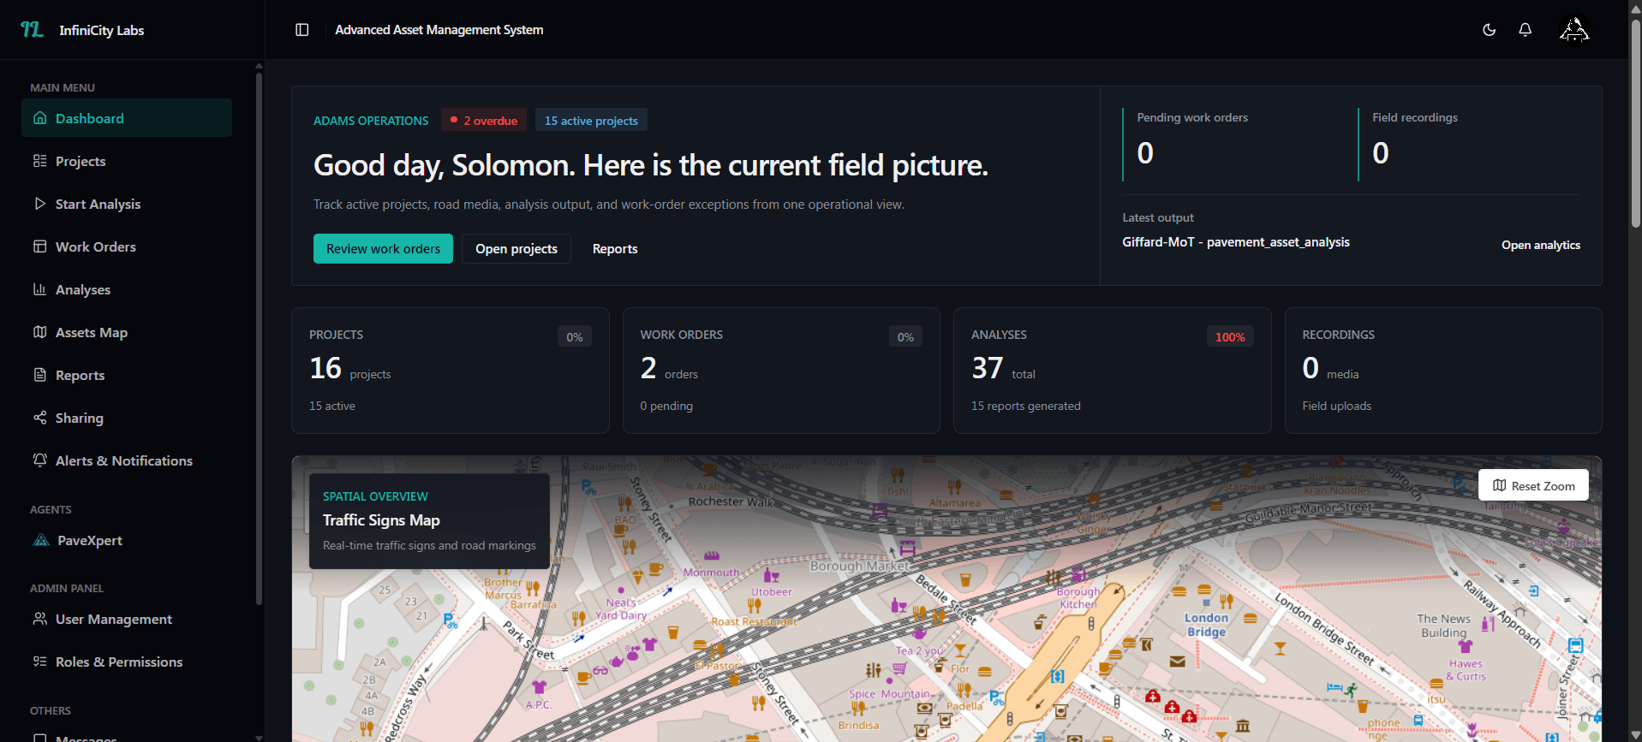The image size is (1642, 742).
Task: Click the Traffic Signs Map title
Action: tap(381, 520)
